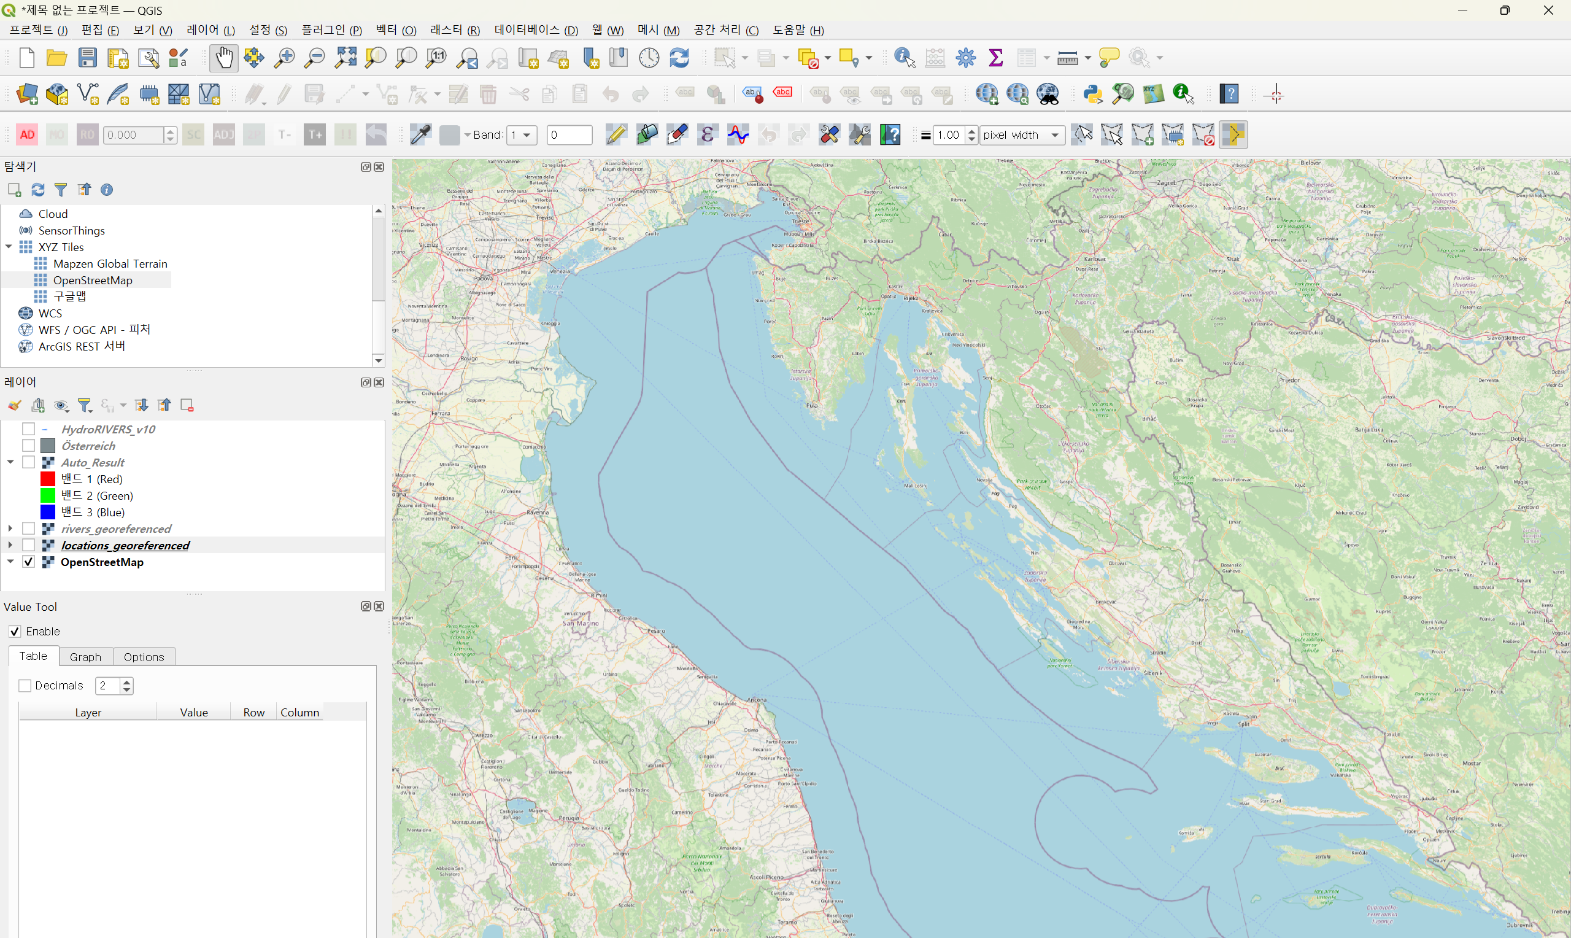Expand the rivers_georeferenced layer
This screenshot has width=1571, height=938.
coord(10,529)
